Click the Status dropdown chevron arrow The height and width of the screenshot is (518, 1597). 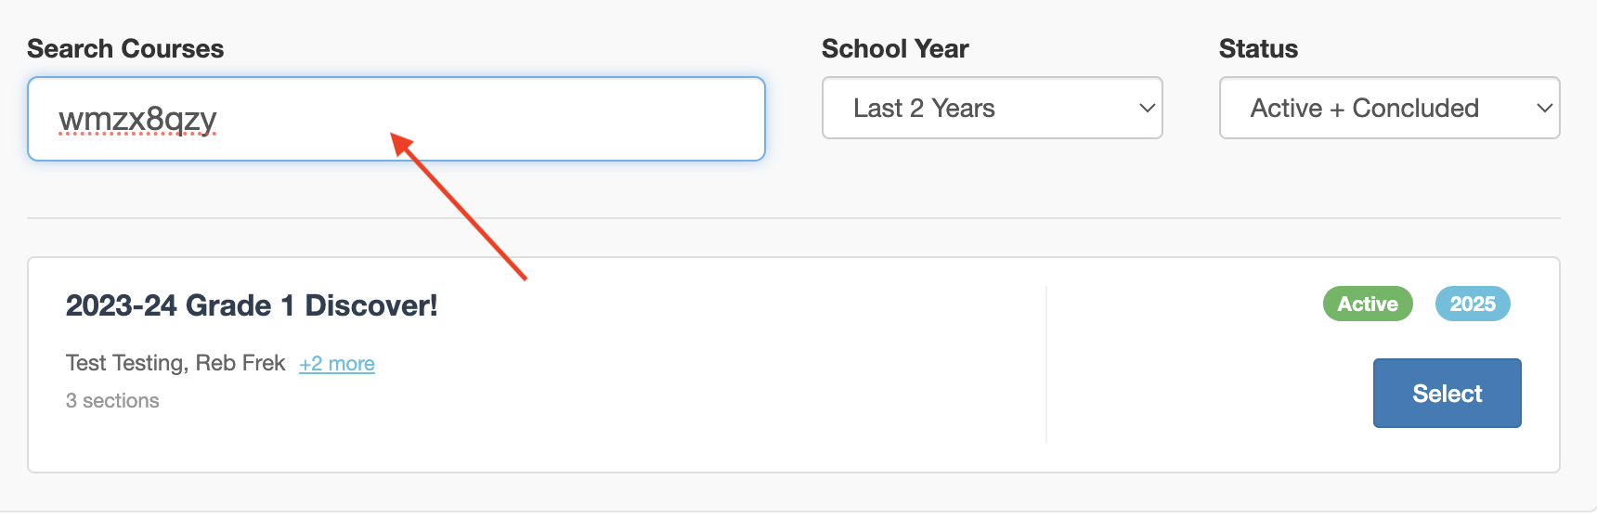click(x=1544, y=108)
